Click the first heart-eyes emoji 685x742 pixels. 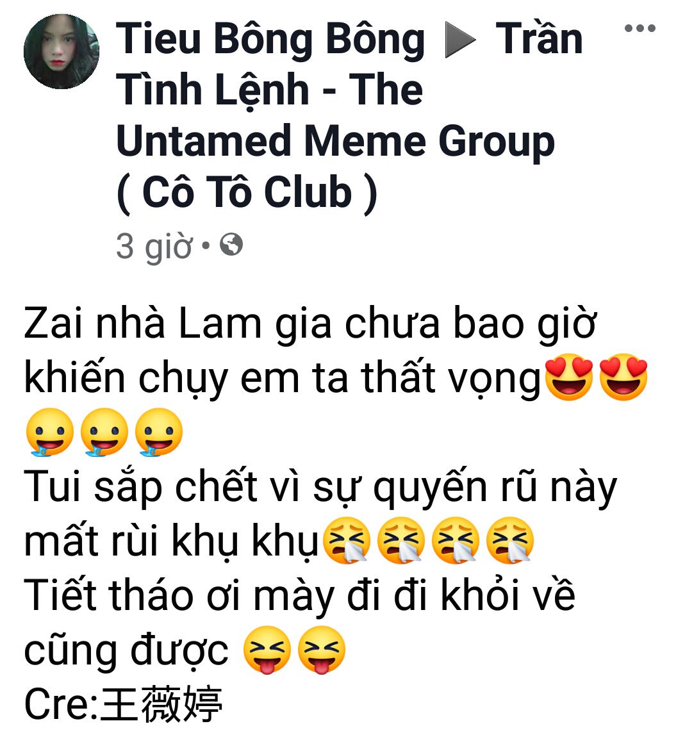(569, 377)
